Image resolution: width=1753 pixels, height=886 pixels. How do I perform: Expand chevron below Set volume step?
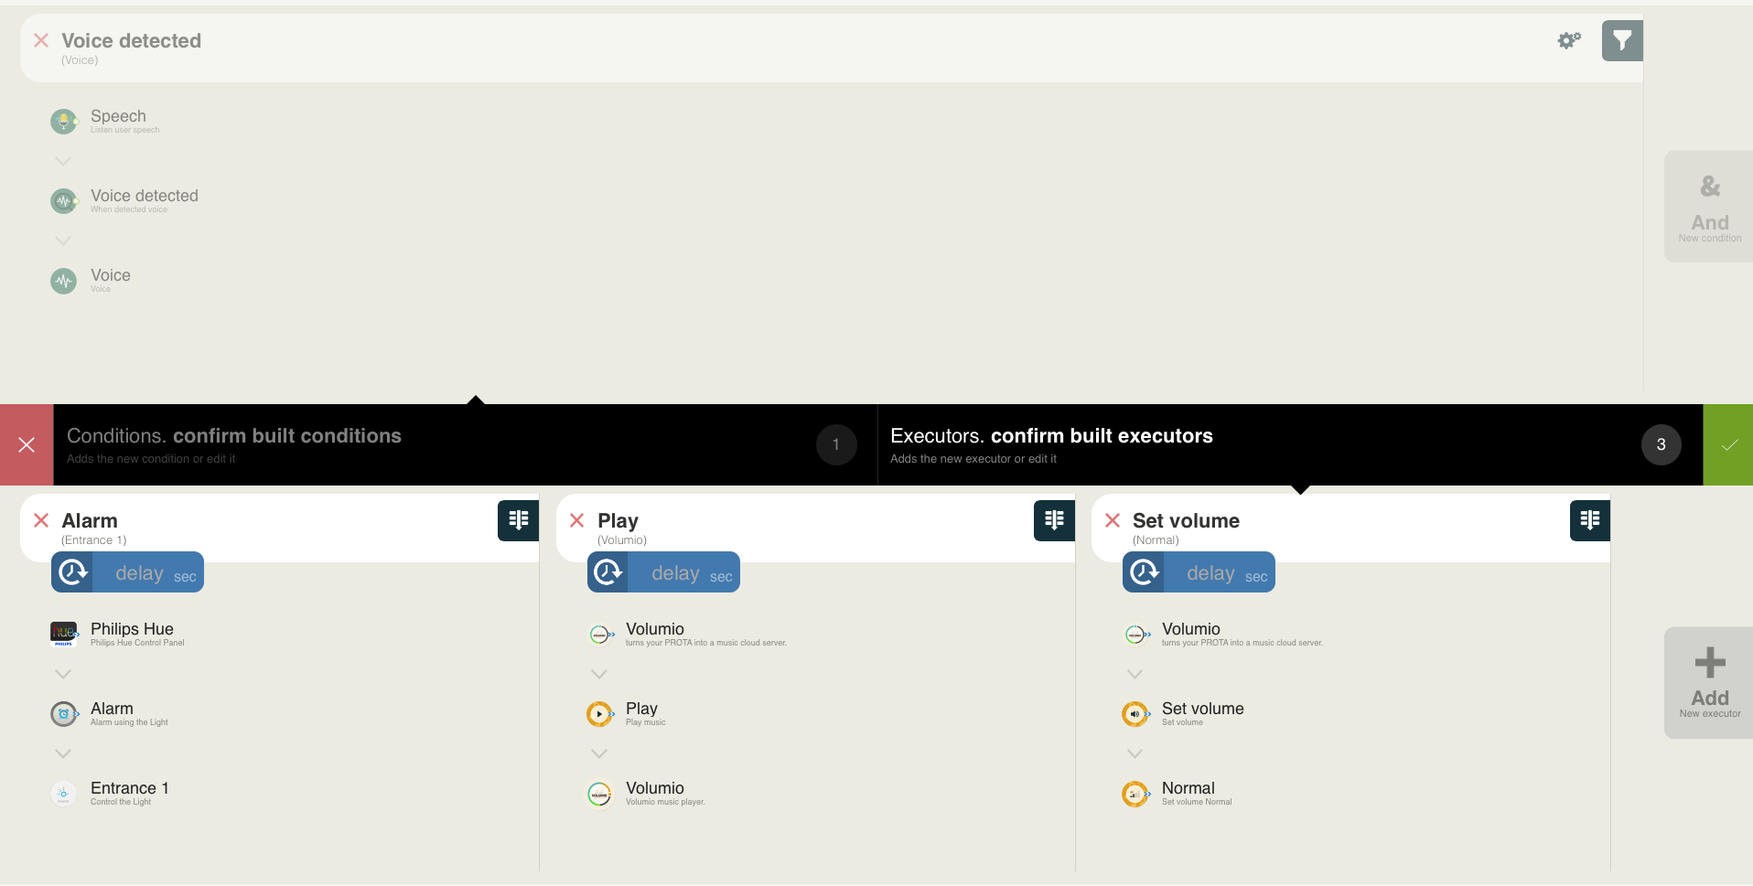coord(1135,753)
